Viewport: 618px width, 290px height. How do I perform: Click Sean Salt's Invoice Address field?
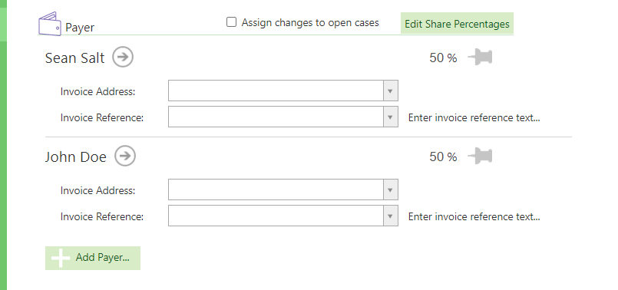283,91
